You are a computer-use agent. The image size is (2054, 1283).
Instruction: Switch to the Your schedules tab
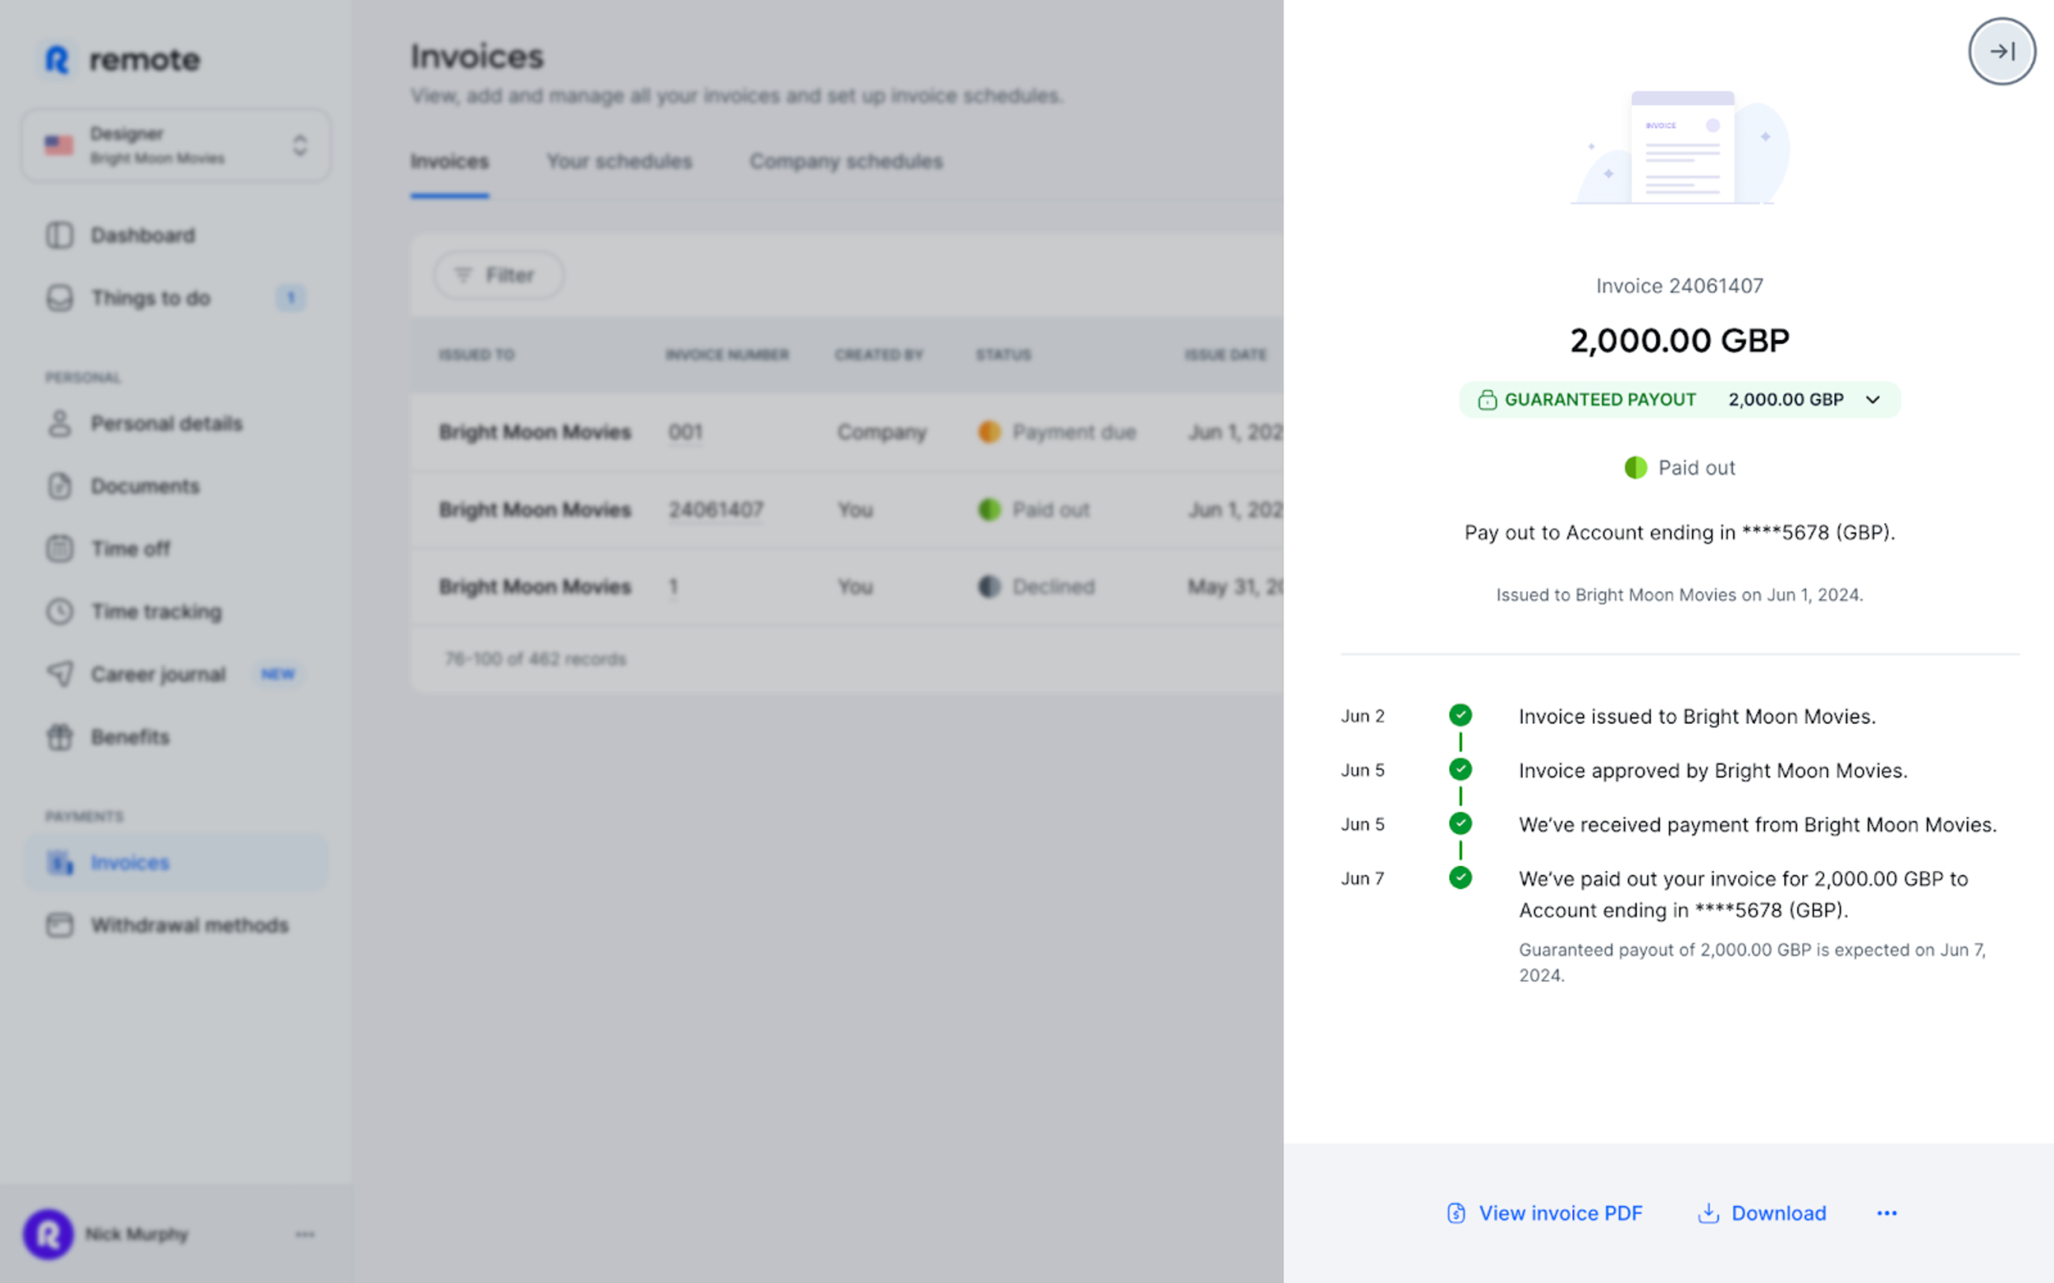[x=619, y=161]
